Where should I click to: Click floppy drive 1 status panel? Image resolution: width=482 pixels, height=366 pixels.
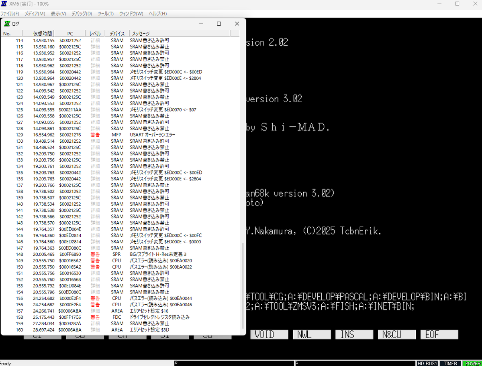(355, 363)
